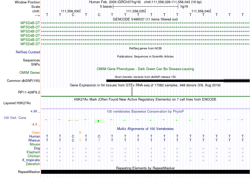Click the black RepeatMasker repeat bar
Screen dimensions: 250x178
pos(146,172)
